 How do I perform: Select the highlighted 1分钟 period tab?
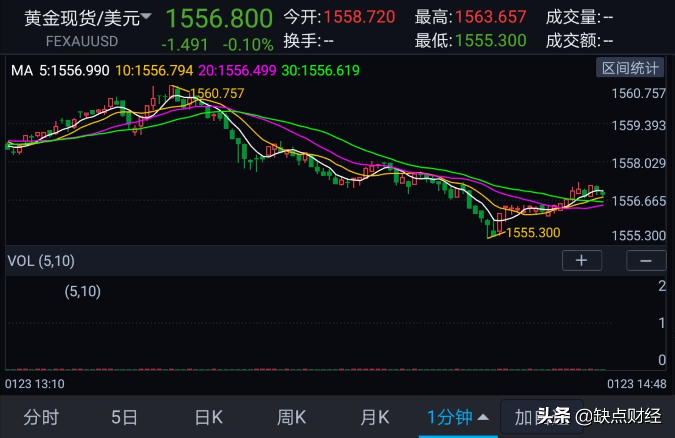point(450,417)
